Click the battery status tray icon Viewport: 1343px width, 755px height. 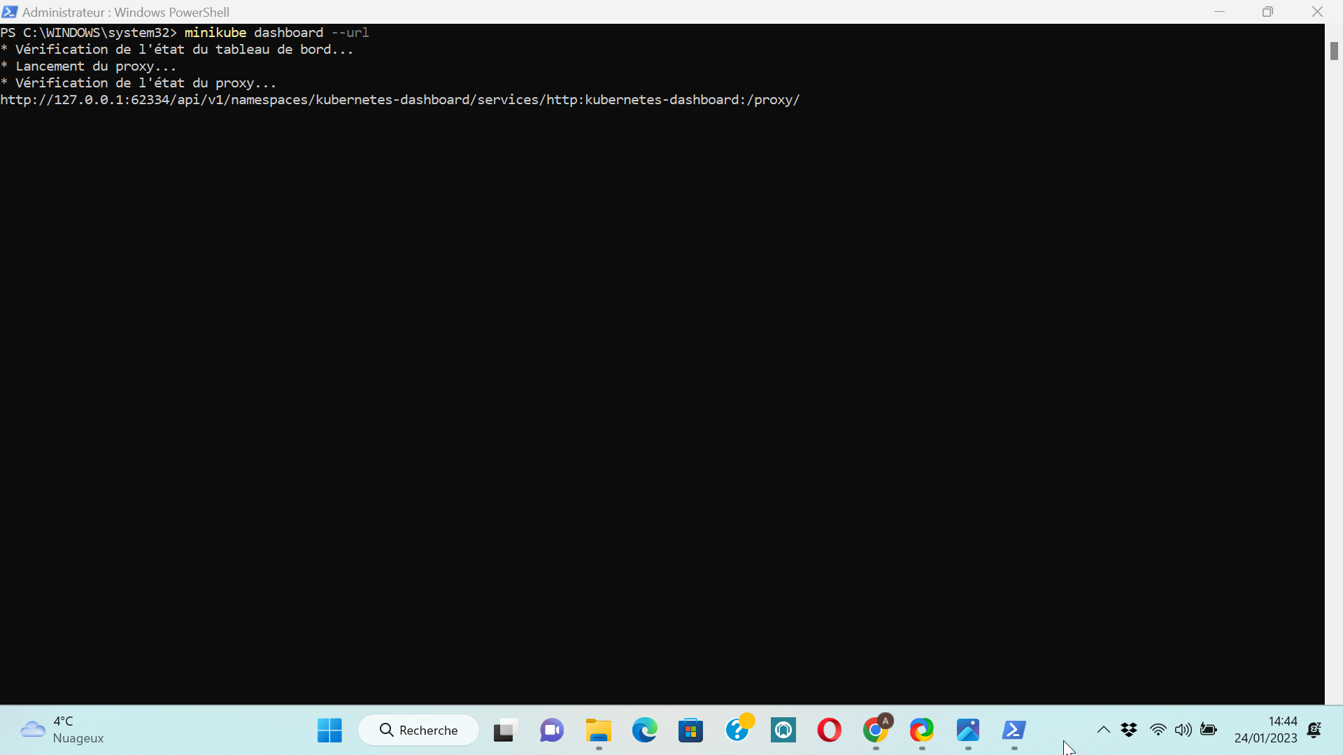click(1209, 731)
